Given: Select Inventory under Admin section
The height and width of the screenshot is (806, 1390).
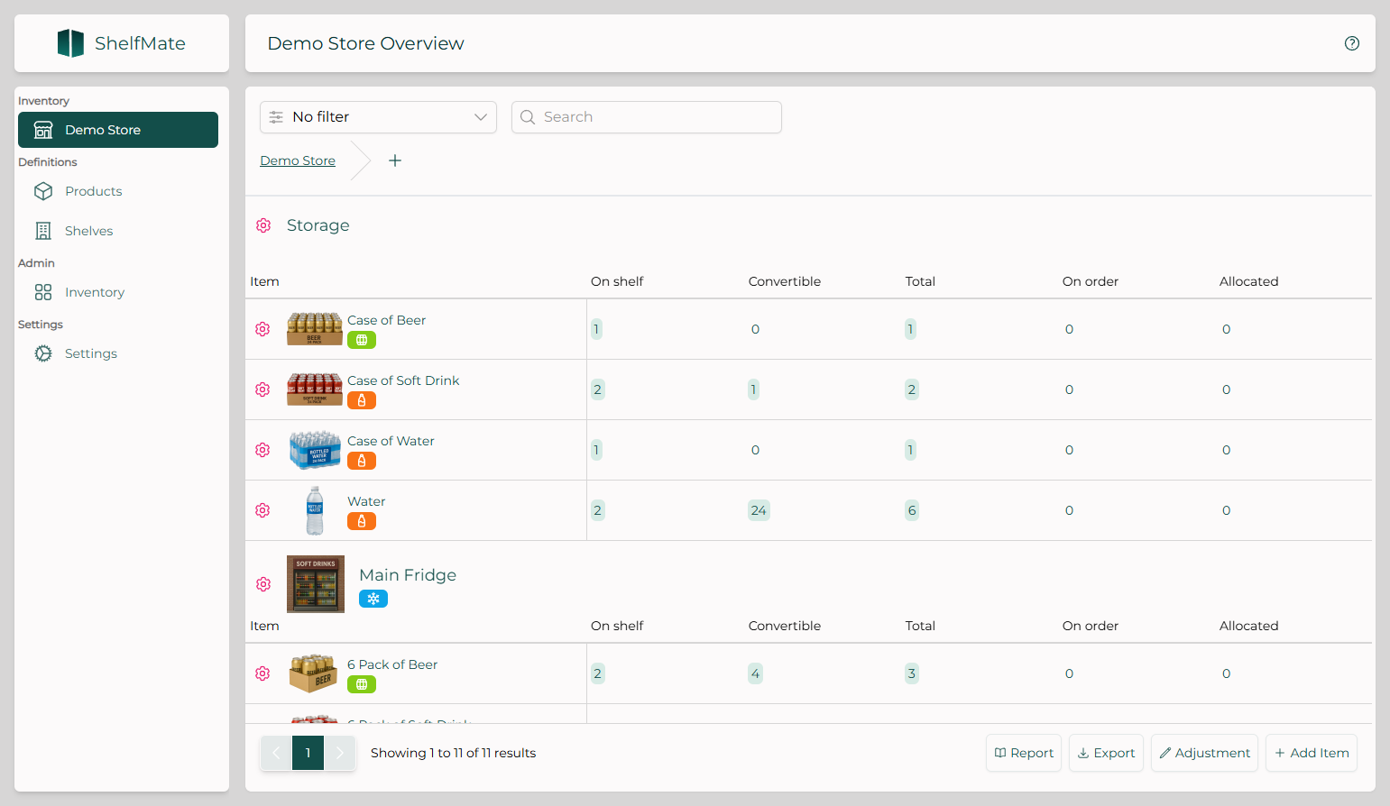Looking at the screenshot, I should (x=94, y=292).
